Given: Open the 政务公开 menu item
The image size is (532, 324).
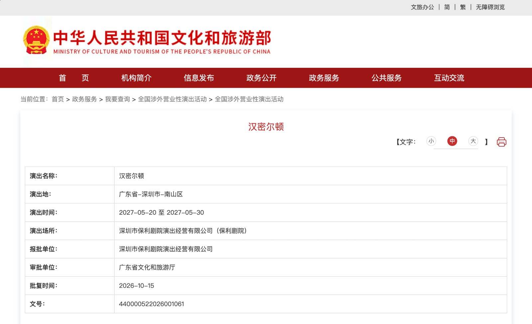Looking at the screenshot, I should (x=261, y=78).
